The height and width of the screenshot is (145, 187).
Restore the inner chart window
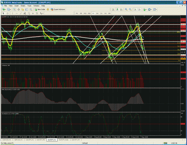pyautogui.click(x=182, y=6)
